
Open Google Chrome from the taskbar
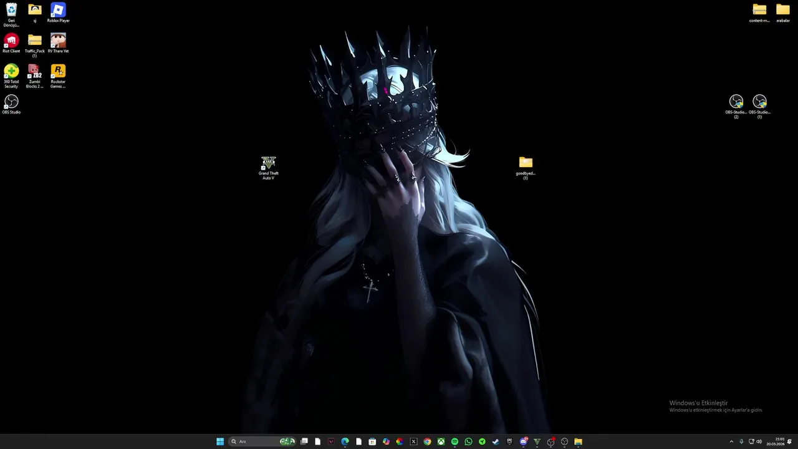(427, 442)
